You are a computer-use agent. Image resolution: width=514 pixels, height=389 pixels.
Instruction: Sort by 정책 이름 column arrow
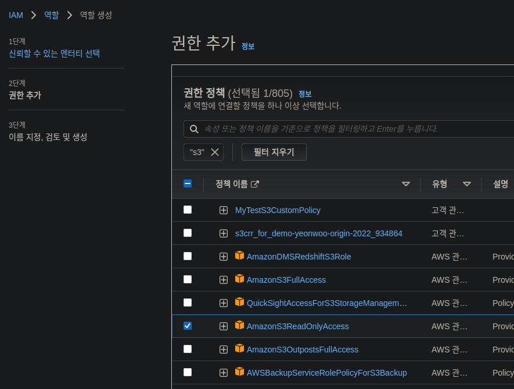tap(406, 184)
